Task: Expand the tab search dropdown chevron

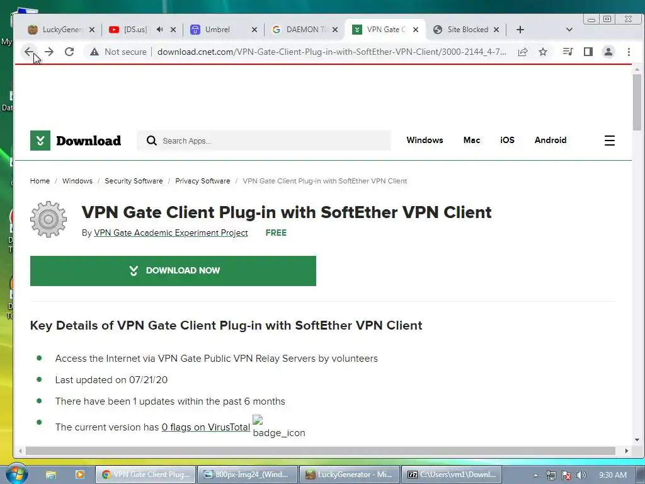Action: pos(569,30)
